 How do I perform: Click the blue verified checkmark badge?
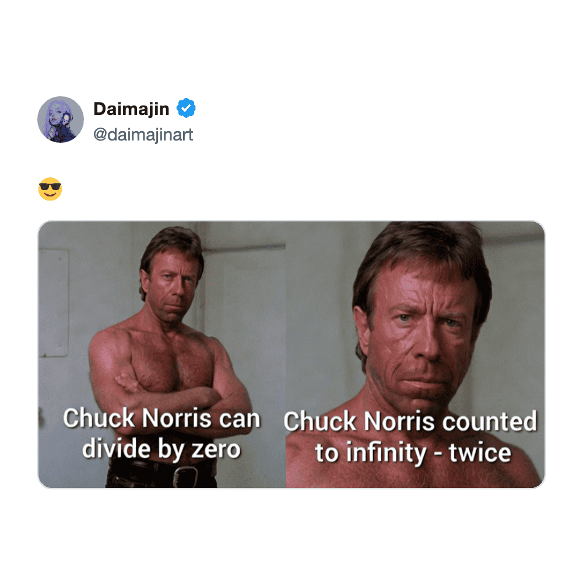pos(186,108)
